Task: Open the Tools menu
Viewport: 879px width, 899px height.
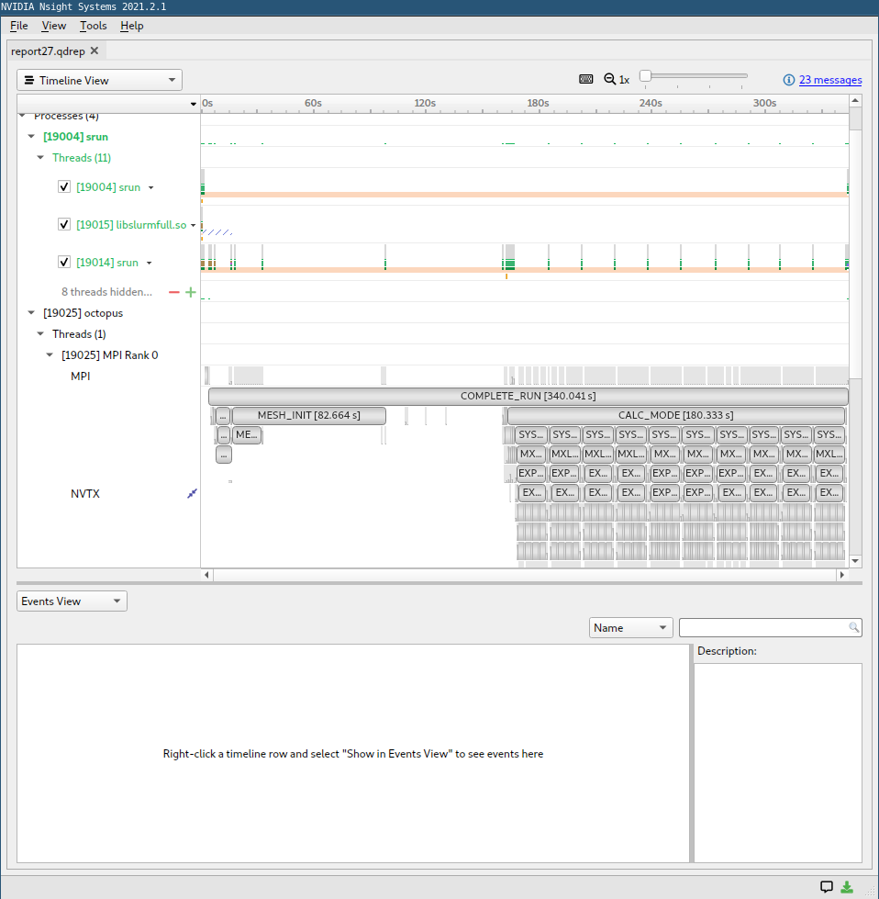Action: point(94,26)
